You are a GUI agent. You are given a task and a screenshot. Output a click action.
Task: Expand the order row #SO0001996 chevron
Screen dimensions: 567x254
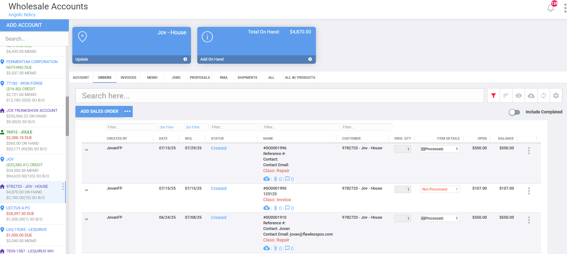[x=87, y=150]
